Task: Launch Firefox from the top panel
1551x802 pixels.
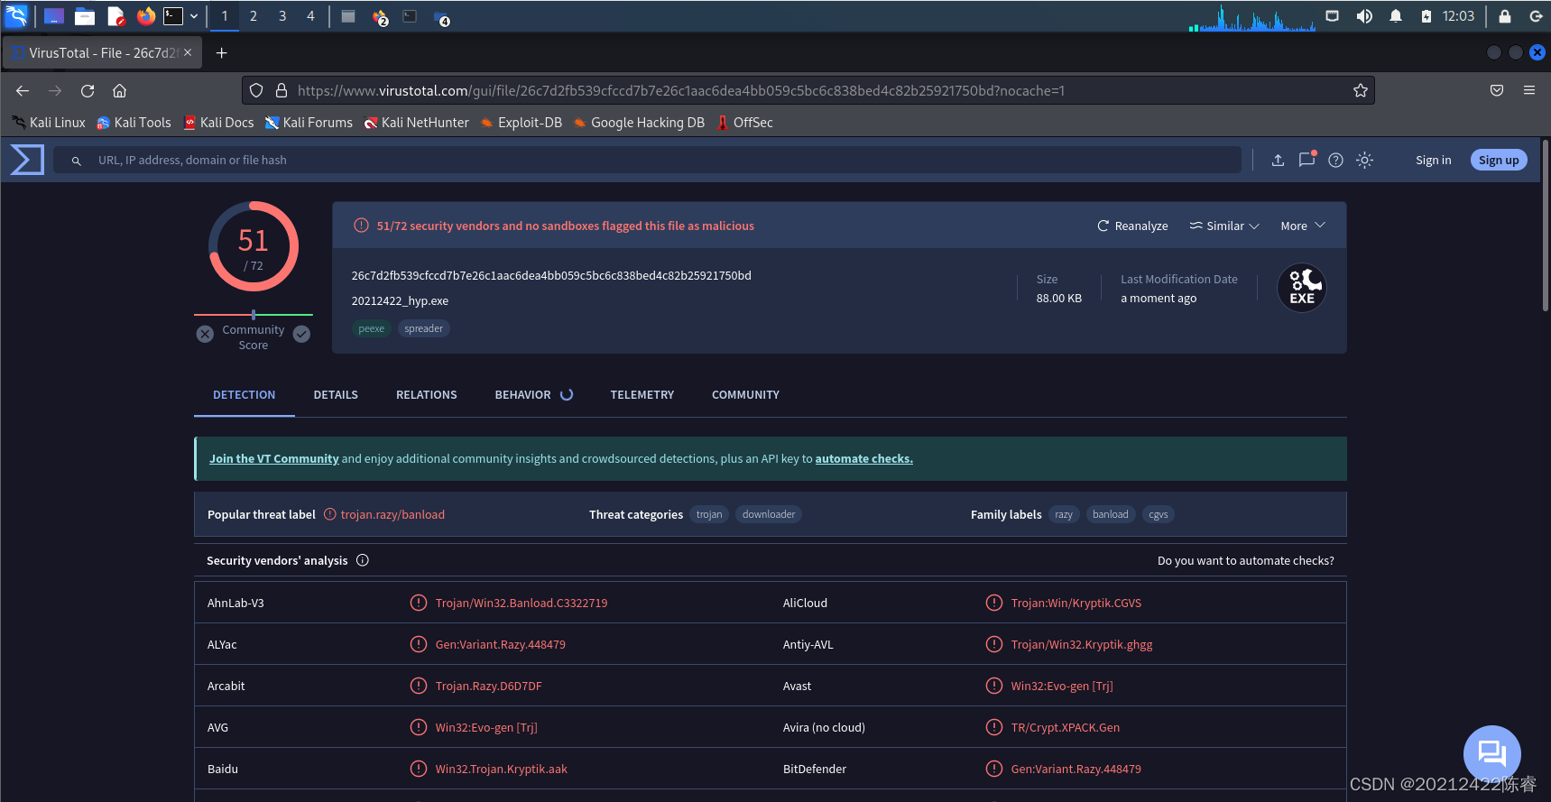Action: click(x=145, y=15)
